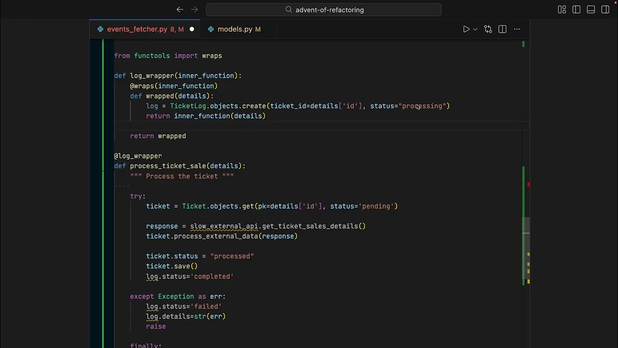Click the 'from functools import wraps' line
The height and width of the screenshot is (348, 618).
(168, 56)
